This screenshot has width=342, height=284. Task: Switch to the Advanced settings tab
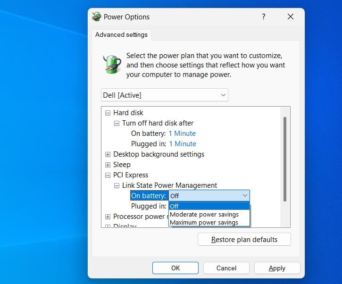121,35
